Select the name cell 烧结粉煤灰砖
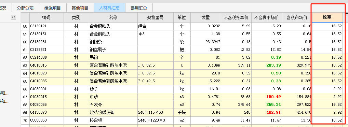Image resolution: width=348 pixels, height=127 pixels. click(x=113, y=113)
